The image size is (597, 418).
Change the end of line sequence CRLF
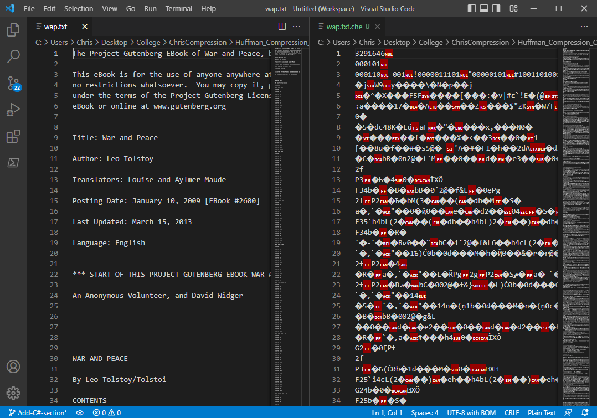click(511, 412)
